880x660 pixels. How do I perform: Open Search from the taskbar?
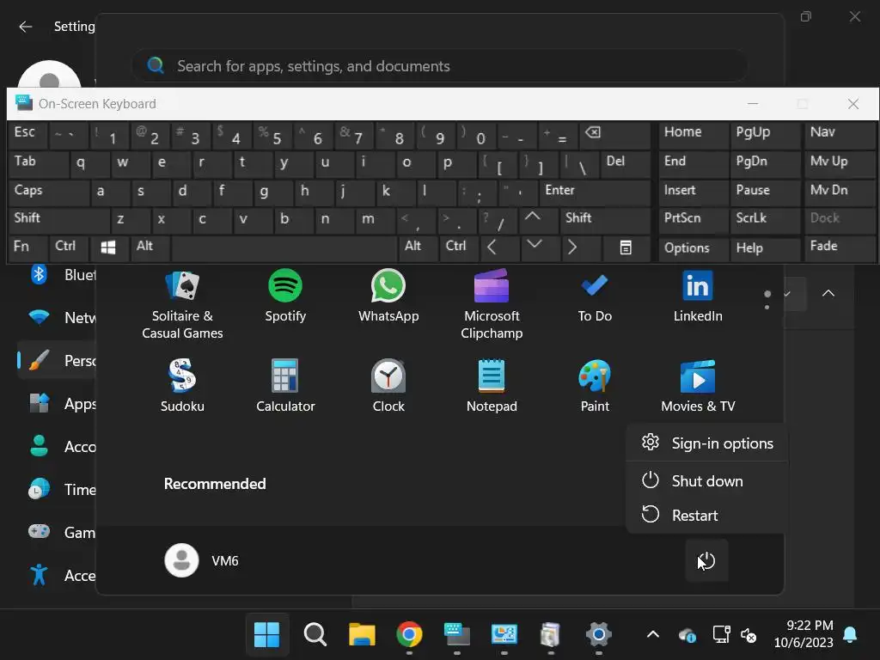click(x=315, y=635)
